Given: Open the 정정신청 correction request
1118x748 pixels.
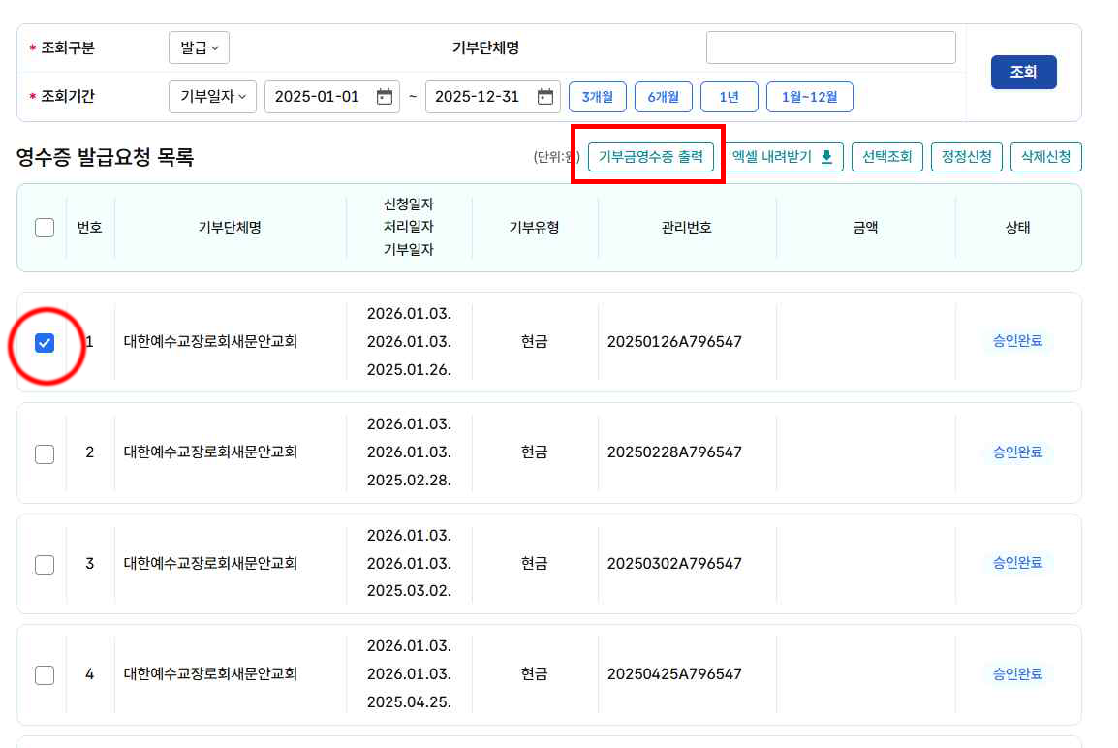Looking at the screenshot, I should coord(966,157).
